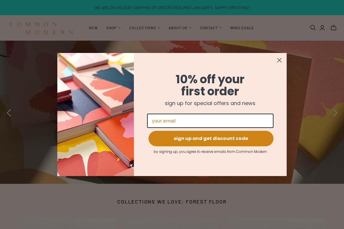Image resolution: width=344 pixels, height=229 pixels.
Task: Expand the About Us dropdown menu
Action: coord(180,28)
